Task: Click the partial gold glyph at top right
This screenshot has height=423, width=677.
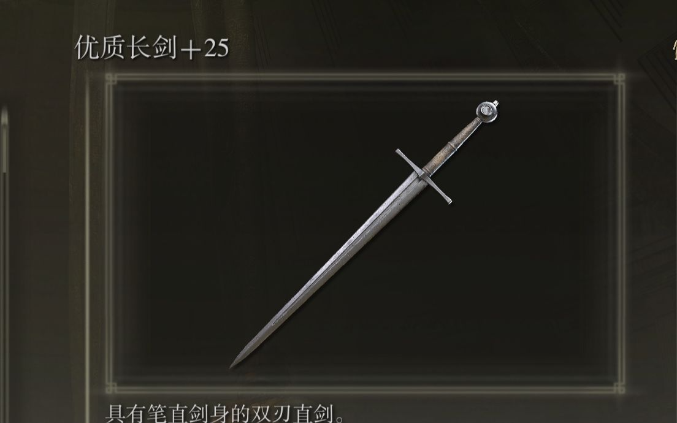Action: pyautogui.click(x=674, y=51)
